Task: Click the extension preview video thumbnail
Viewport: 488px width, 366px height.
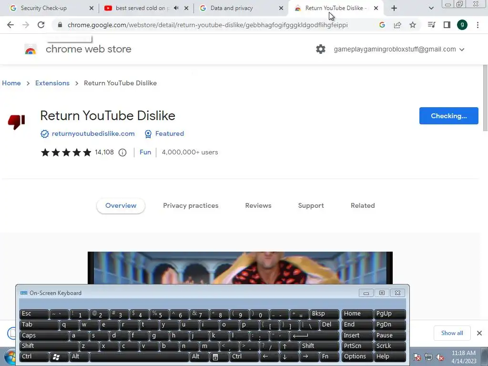Action: tap(240, 268)
